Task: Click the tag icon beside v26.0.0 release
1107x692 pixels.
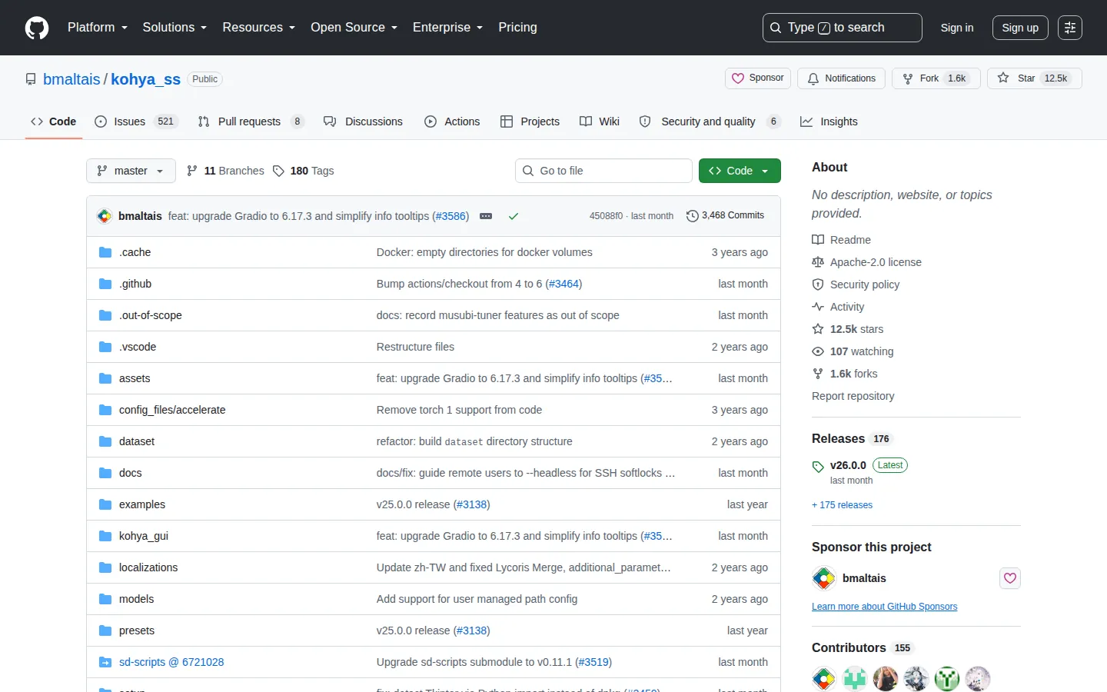Action: [x=818, y=466]
